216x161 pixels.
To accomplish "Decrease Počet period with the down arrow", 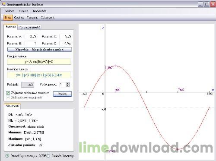I will click(68, 85).
